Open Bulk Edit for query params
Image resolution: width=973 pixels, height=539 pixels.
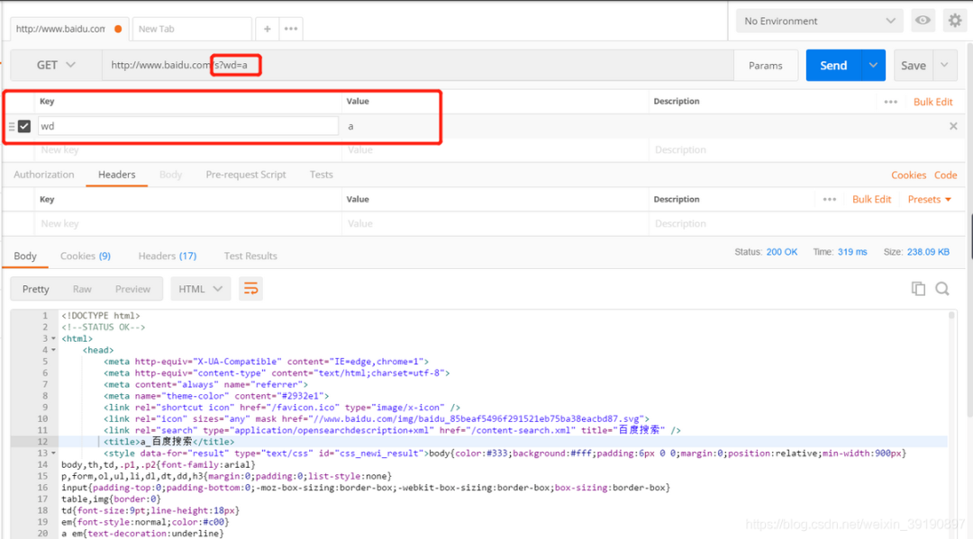pyautogui.click(x=932, y=102)
